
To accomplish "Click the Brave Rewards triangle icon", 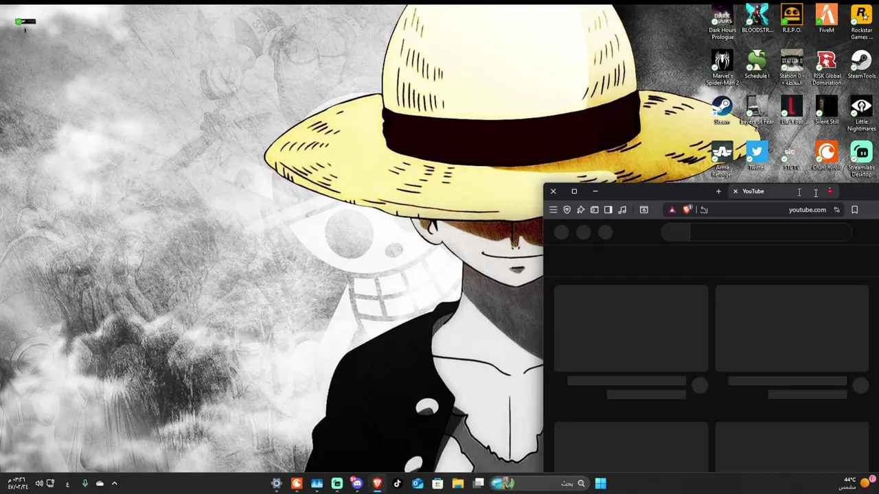I will (672, 210).
